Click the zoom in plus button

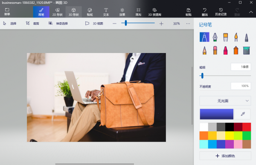161,24
